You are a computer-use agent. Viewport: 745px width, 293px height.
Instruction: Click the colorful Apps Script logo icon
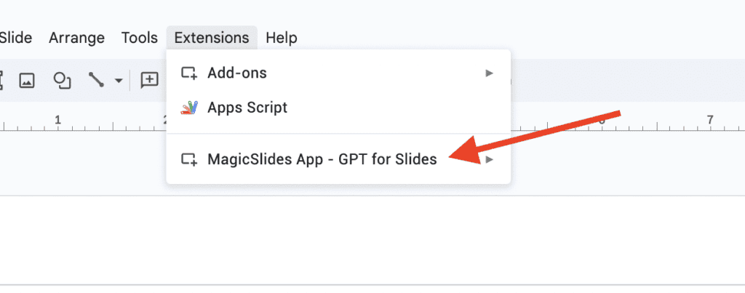tap(189, 108)
